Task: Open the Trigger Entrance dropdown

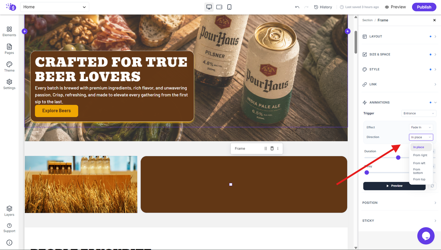Action: click(x=419, y=113)
